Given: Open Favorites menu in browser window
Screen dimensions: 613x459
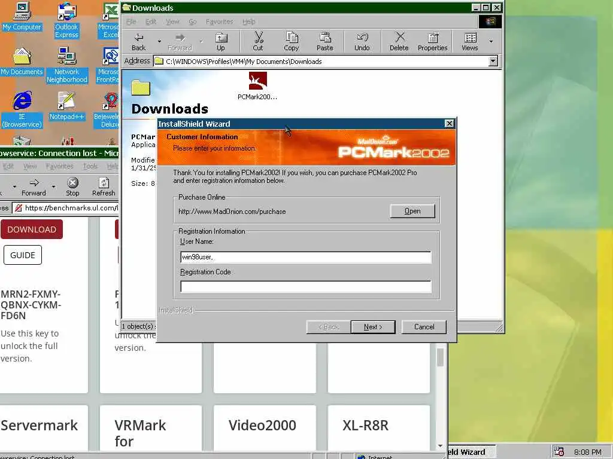Looking at the screenshot, I should tap(59, 166).
